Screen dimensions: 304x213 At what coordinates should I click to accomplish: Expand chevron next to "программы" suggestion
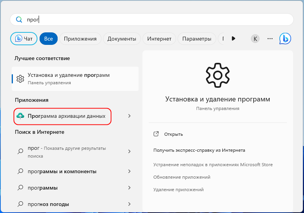129,188
